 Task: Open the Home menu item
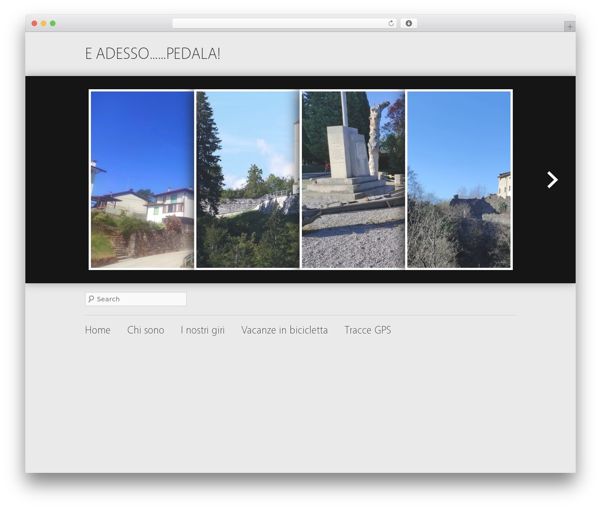point(98,330)
